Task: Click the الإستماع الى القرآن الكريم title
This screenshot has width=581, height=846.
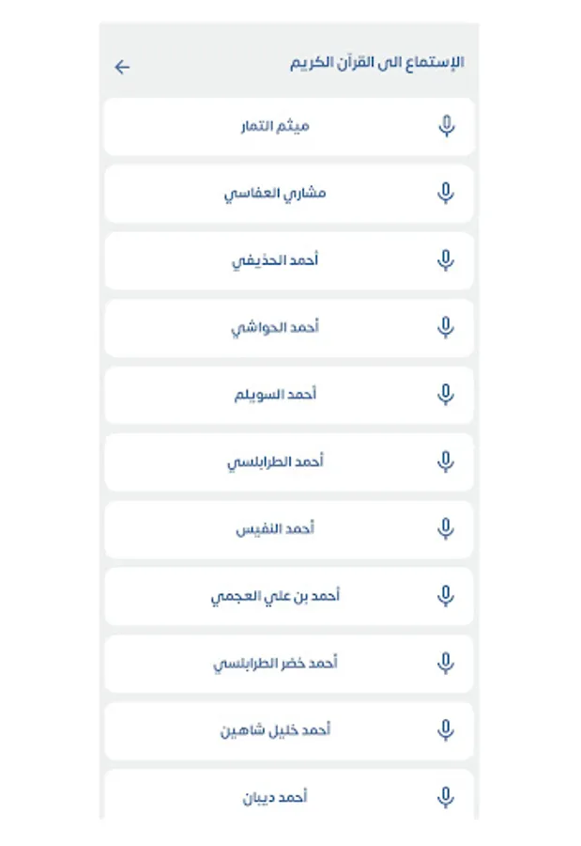Action: (x=377, y=64)
